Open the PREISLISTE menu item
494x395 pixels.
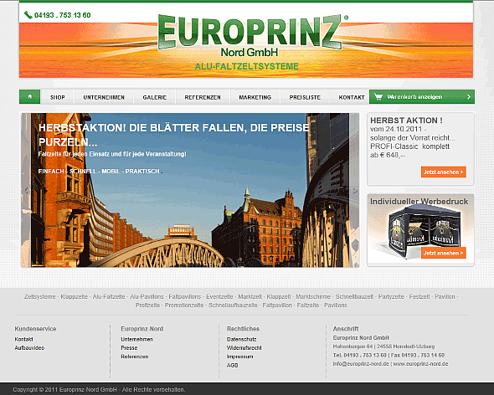coord(305,97)
